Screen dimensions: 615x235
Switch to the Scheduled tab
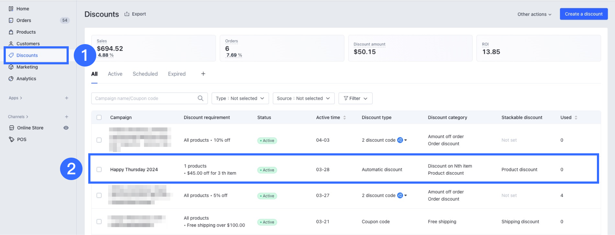click(x=145, y=74)
